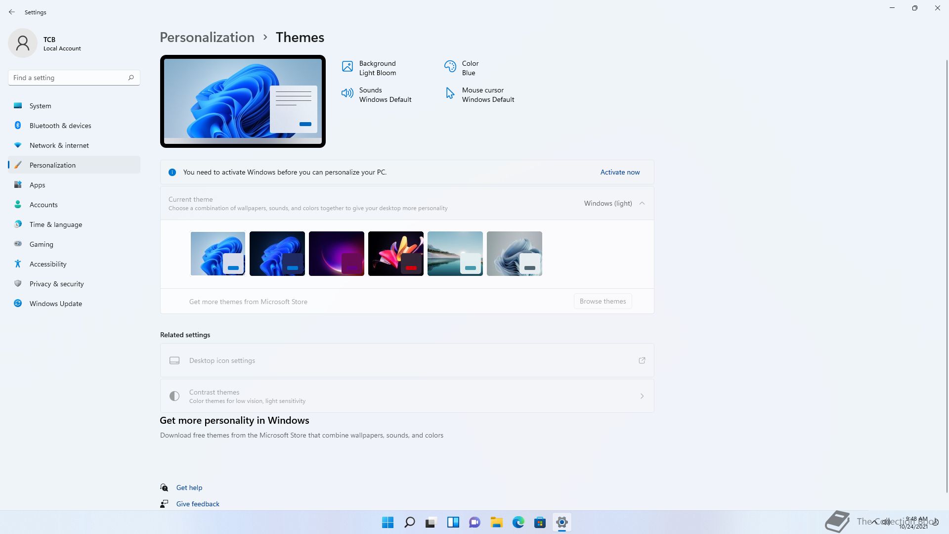Click Activate now link
Screen dimensions: 949x534
click(620, 173)
